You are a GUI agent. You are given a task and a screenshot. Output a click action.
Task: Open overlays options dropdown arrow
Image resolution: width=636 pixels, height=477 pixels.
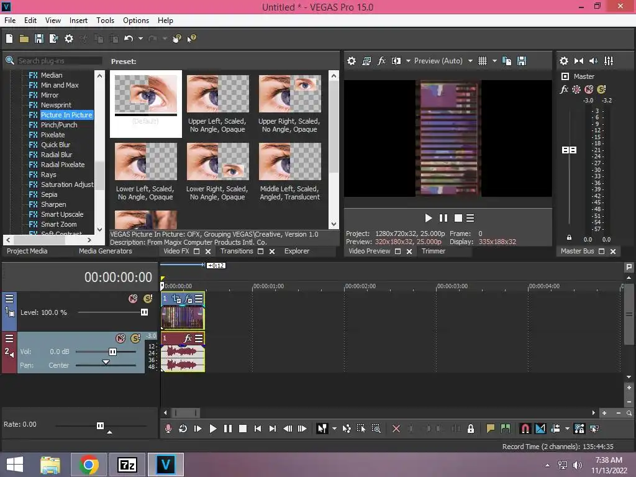point(494,61)
